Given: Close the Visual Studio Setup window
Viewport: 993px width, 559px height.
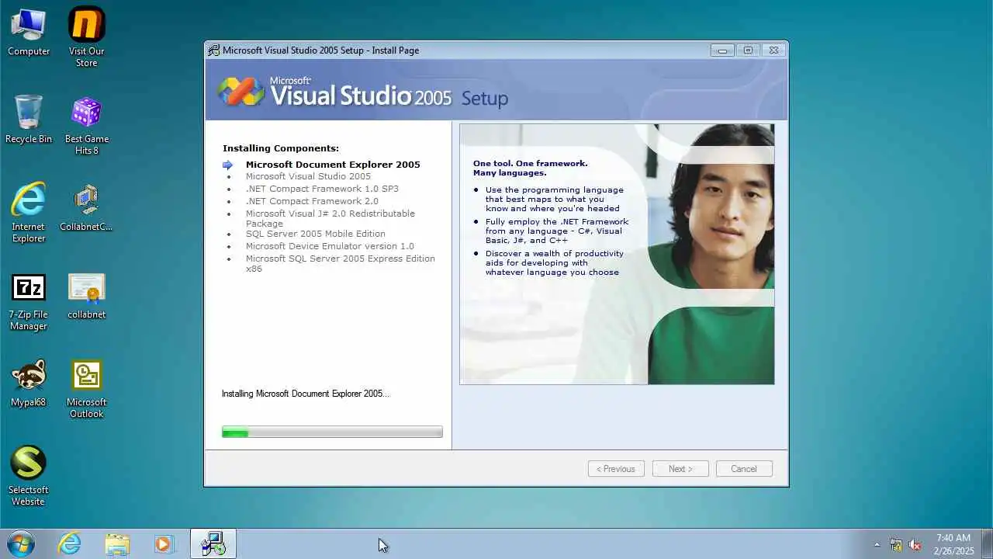Looking at the screenshot, I should click(x=773, y=50).
